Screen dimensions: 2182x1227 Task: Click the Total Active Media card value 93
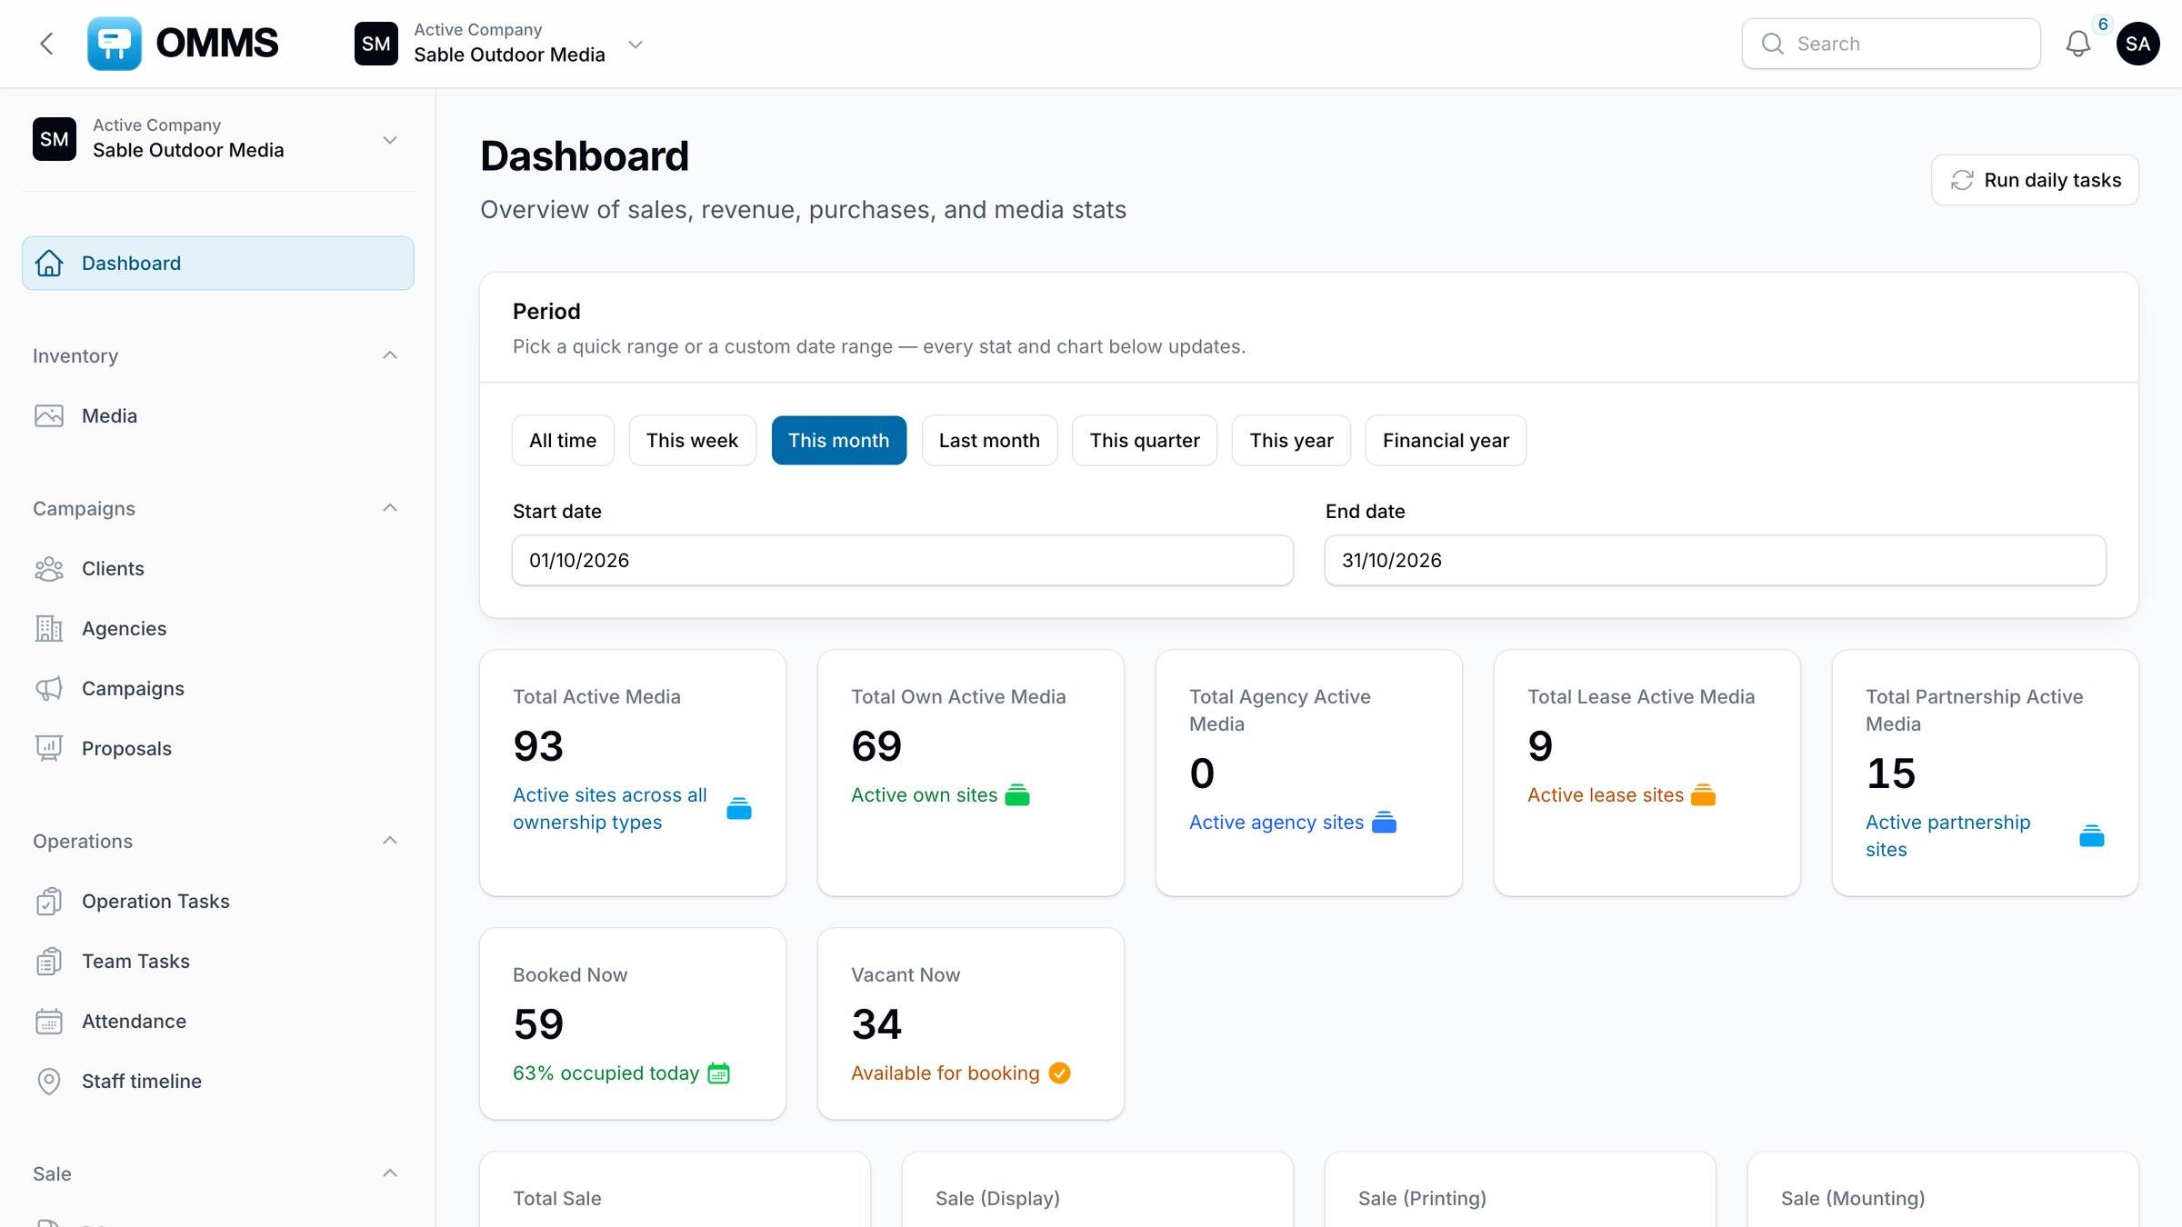tap(538, 746)
